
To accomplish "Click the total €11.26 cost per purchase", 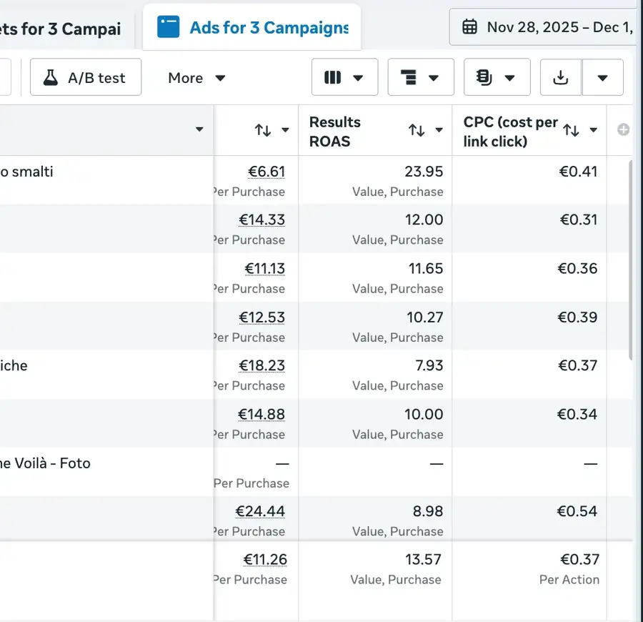I will click(x=265, y=560).
